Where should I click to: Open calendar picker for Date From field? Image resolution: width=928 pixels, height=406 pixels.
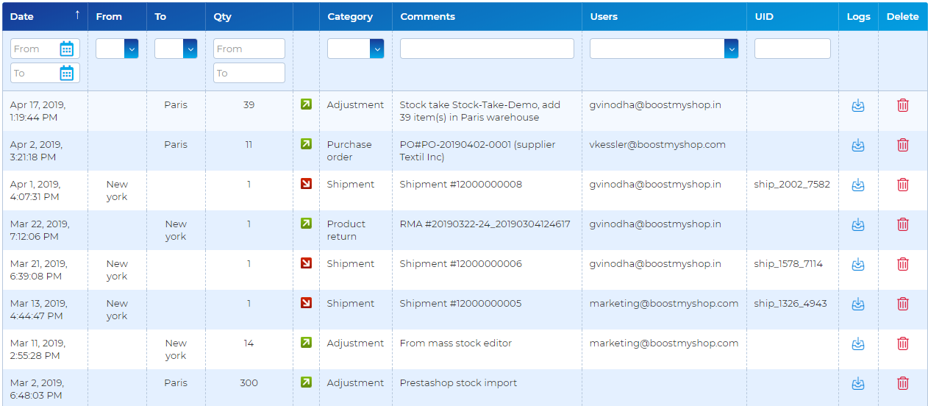pyautogui.click(x=66, y=49)
